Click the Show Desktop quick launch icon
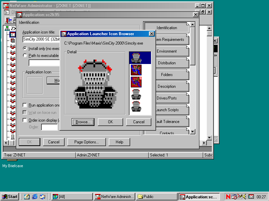This screenshot has width=269, height=201. click(27, 197)
